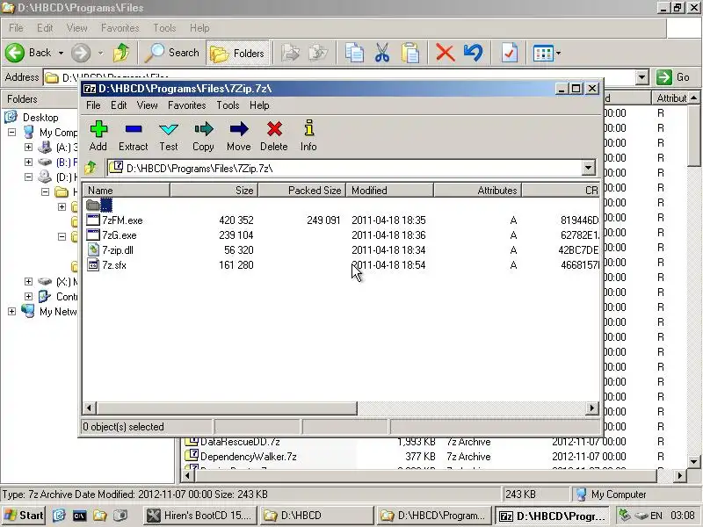This screenshot has width=703, height=527.
Task: Click the Properties checkmark icon
Action: click(x=510, y=53)
